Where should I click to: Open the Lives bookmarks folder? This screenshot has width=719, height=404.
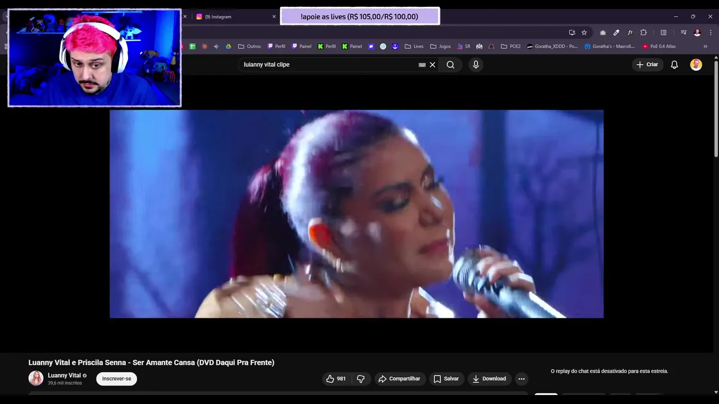414,47
